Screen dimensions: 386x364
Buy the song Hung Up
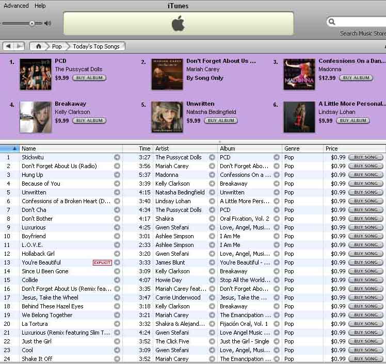tap(366, 175)
